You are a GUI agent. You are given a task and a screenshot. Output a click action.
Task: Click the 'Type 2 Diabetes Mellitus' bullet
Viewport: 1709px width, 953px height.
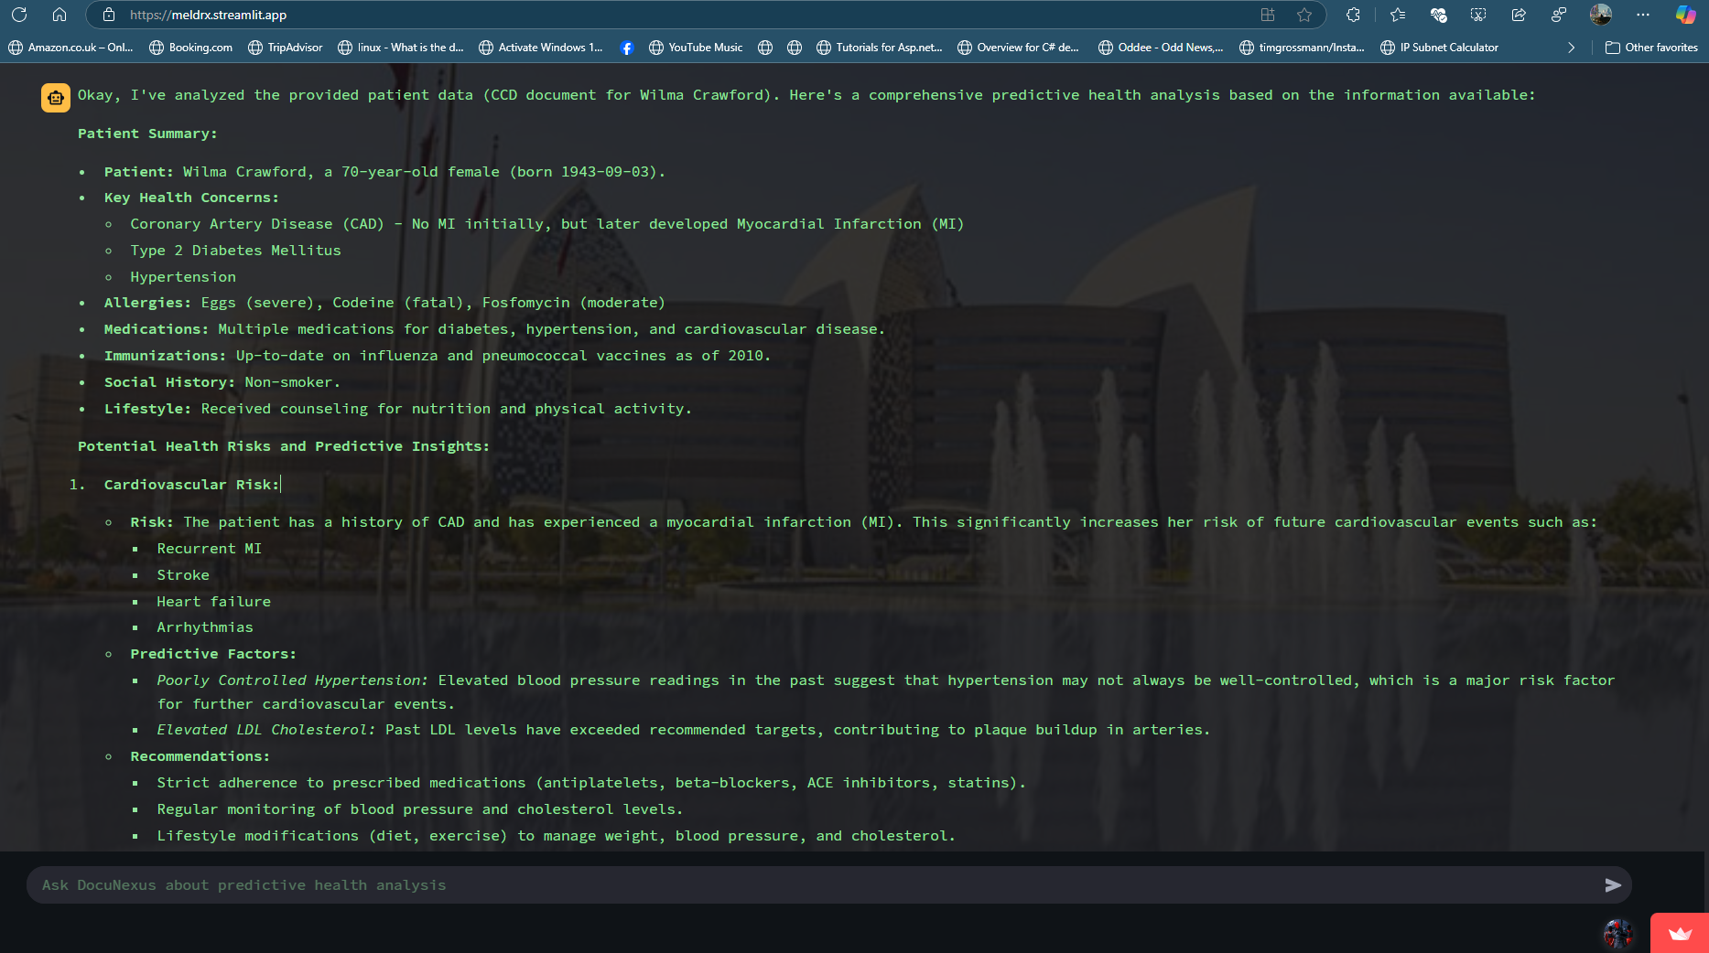click(x=235, y=251)
